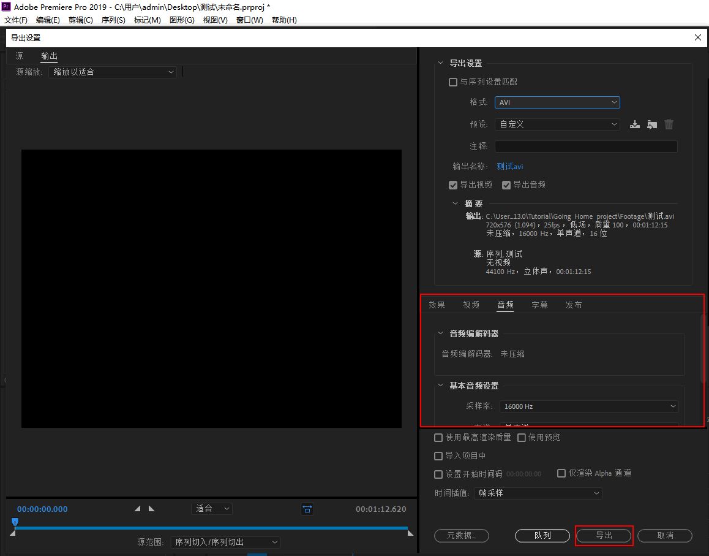
Task: Open the File menu
Action: (x=16, y=20)
